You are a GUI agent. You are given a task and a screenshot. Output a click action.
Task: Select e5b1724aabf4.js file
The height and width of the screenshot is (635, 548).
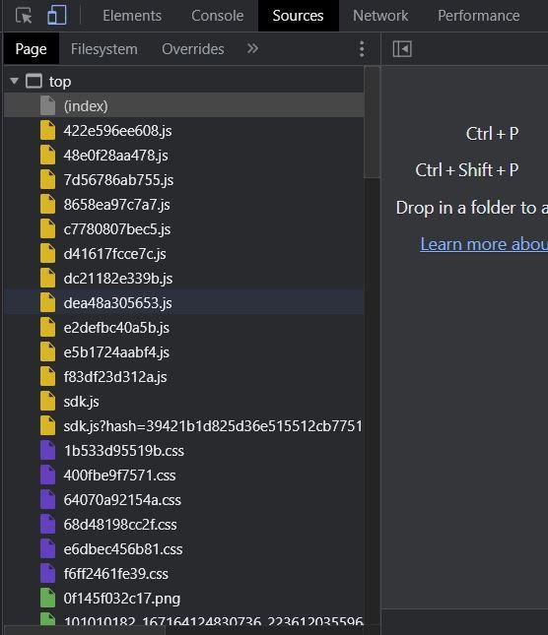point(183,352)
